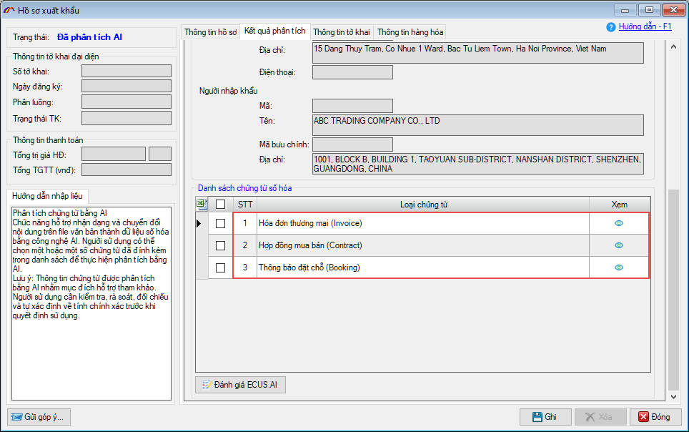This screenshot has height=432, width=689.
Task: Switch to the Thông tin hồ sơ tab
Action: pos(210,32)
